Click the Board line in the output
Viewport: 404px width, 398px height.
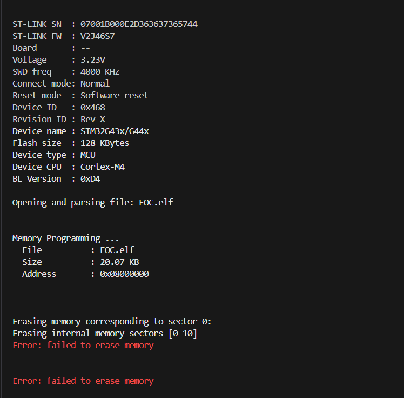pyautogui.click(x=51, y=48)
